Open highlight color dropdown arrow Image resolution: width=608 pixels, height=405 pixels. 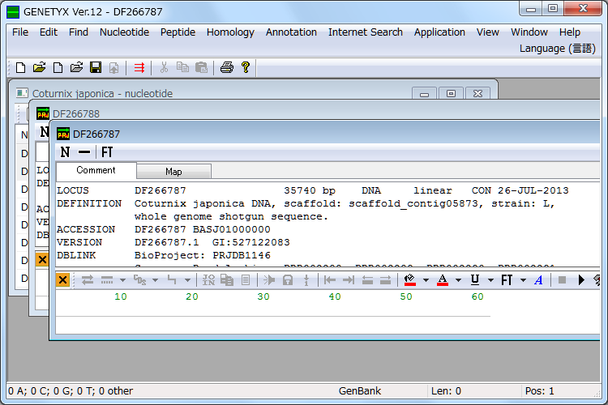pos(426,280)
